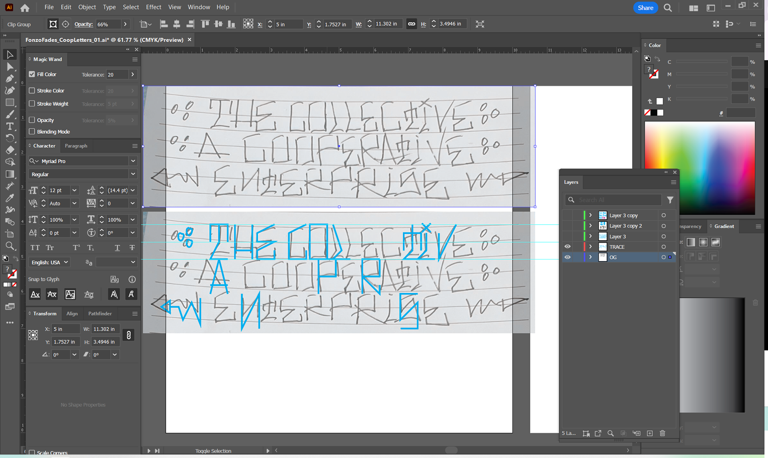This screenshot has width=768, height=458.
Task: Enable the Stroke Color checkbox
Action: [32, 90]
